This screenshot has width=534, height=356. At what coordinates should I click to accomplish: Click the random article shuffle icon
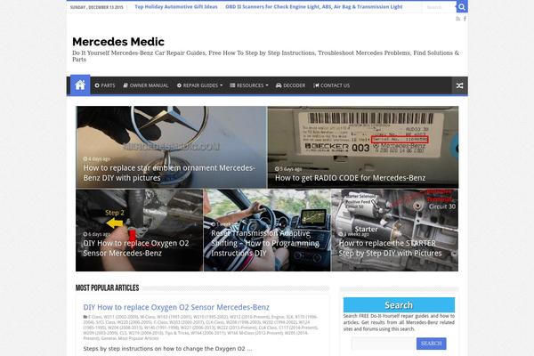click(x=459, y=85)
